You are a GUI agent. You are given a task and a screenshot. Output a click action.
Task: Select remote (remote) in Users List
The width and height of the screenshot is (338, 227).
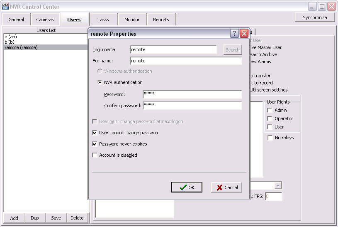[x=46, y=47]
